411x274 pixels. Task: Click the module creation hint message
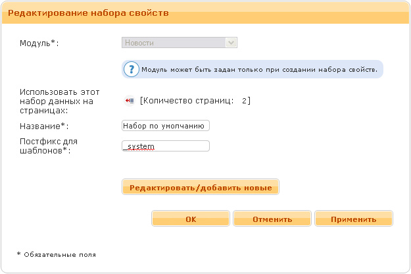(x=259, y=69)
